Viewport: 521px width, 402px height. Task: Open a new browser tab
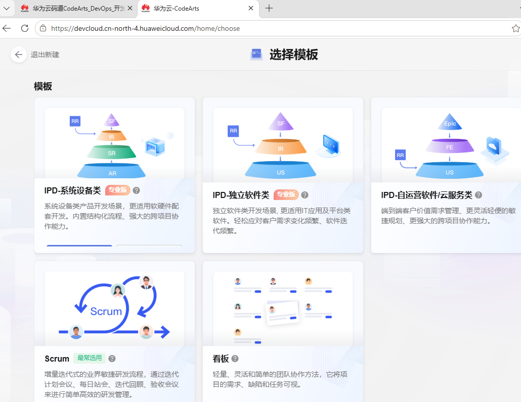pyautogui.click(x=269, y=8)
